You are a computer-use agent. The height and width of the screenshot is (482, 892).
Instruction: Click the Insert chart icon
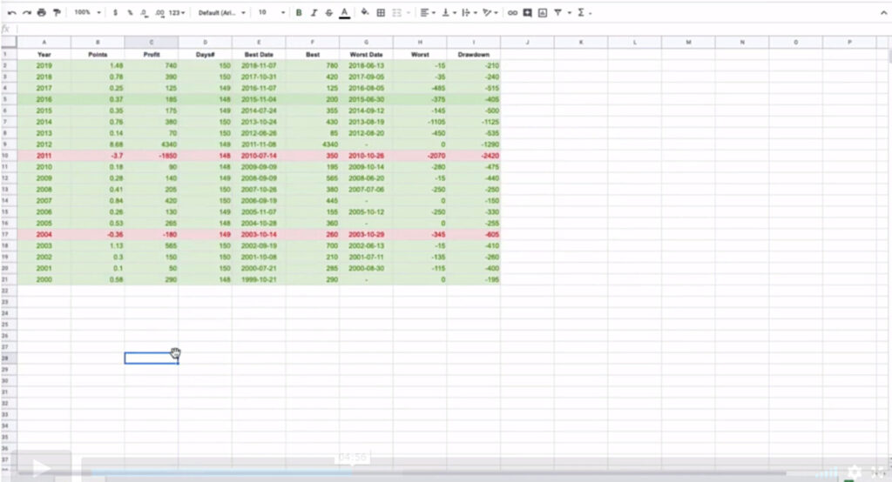coord(542,12)
